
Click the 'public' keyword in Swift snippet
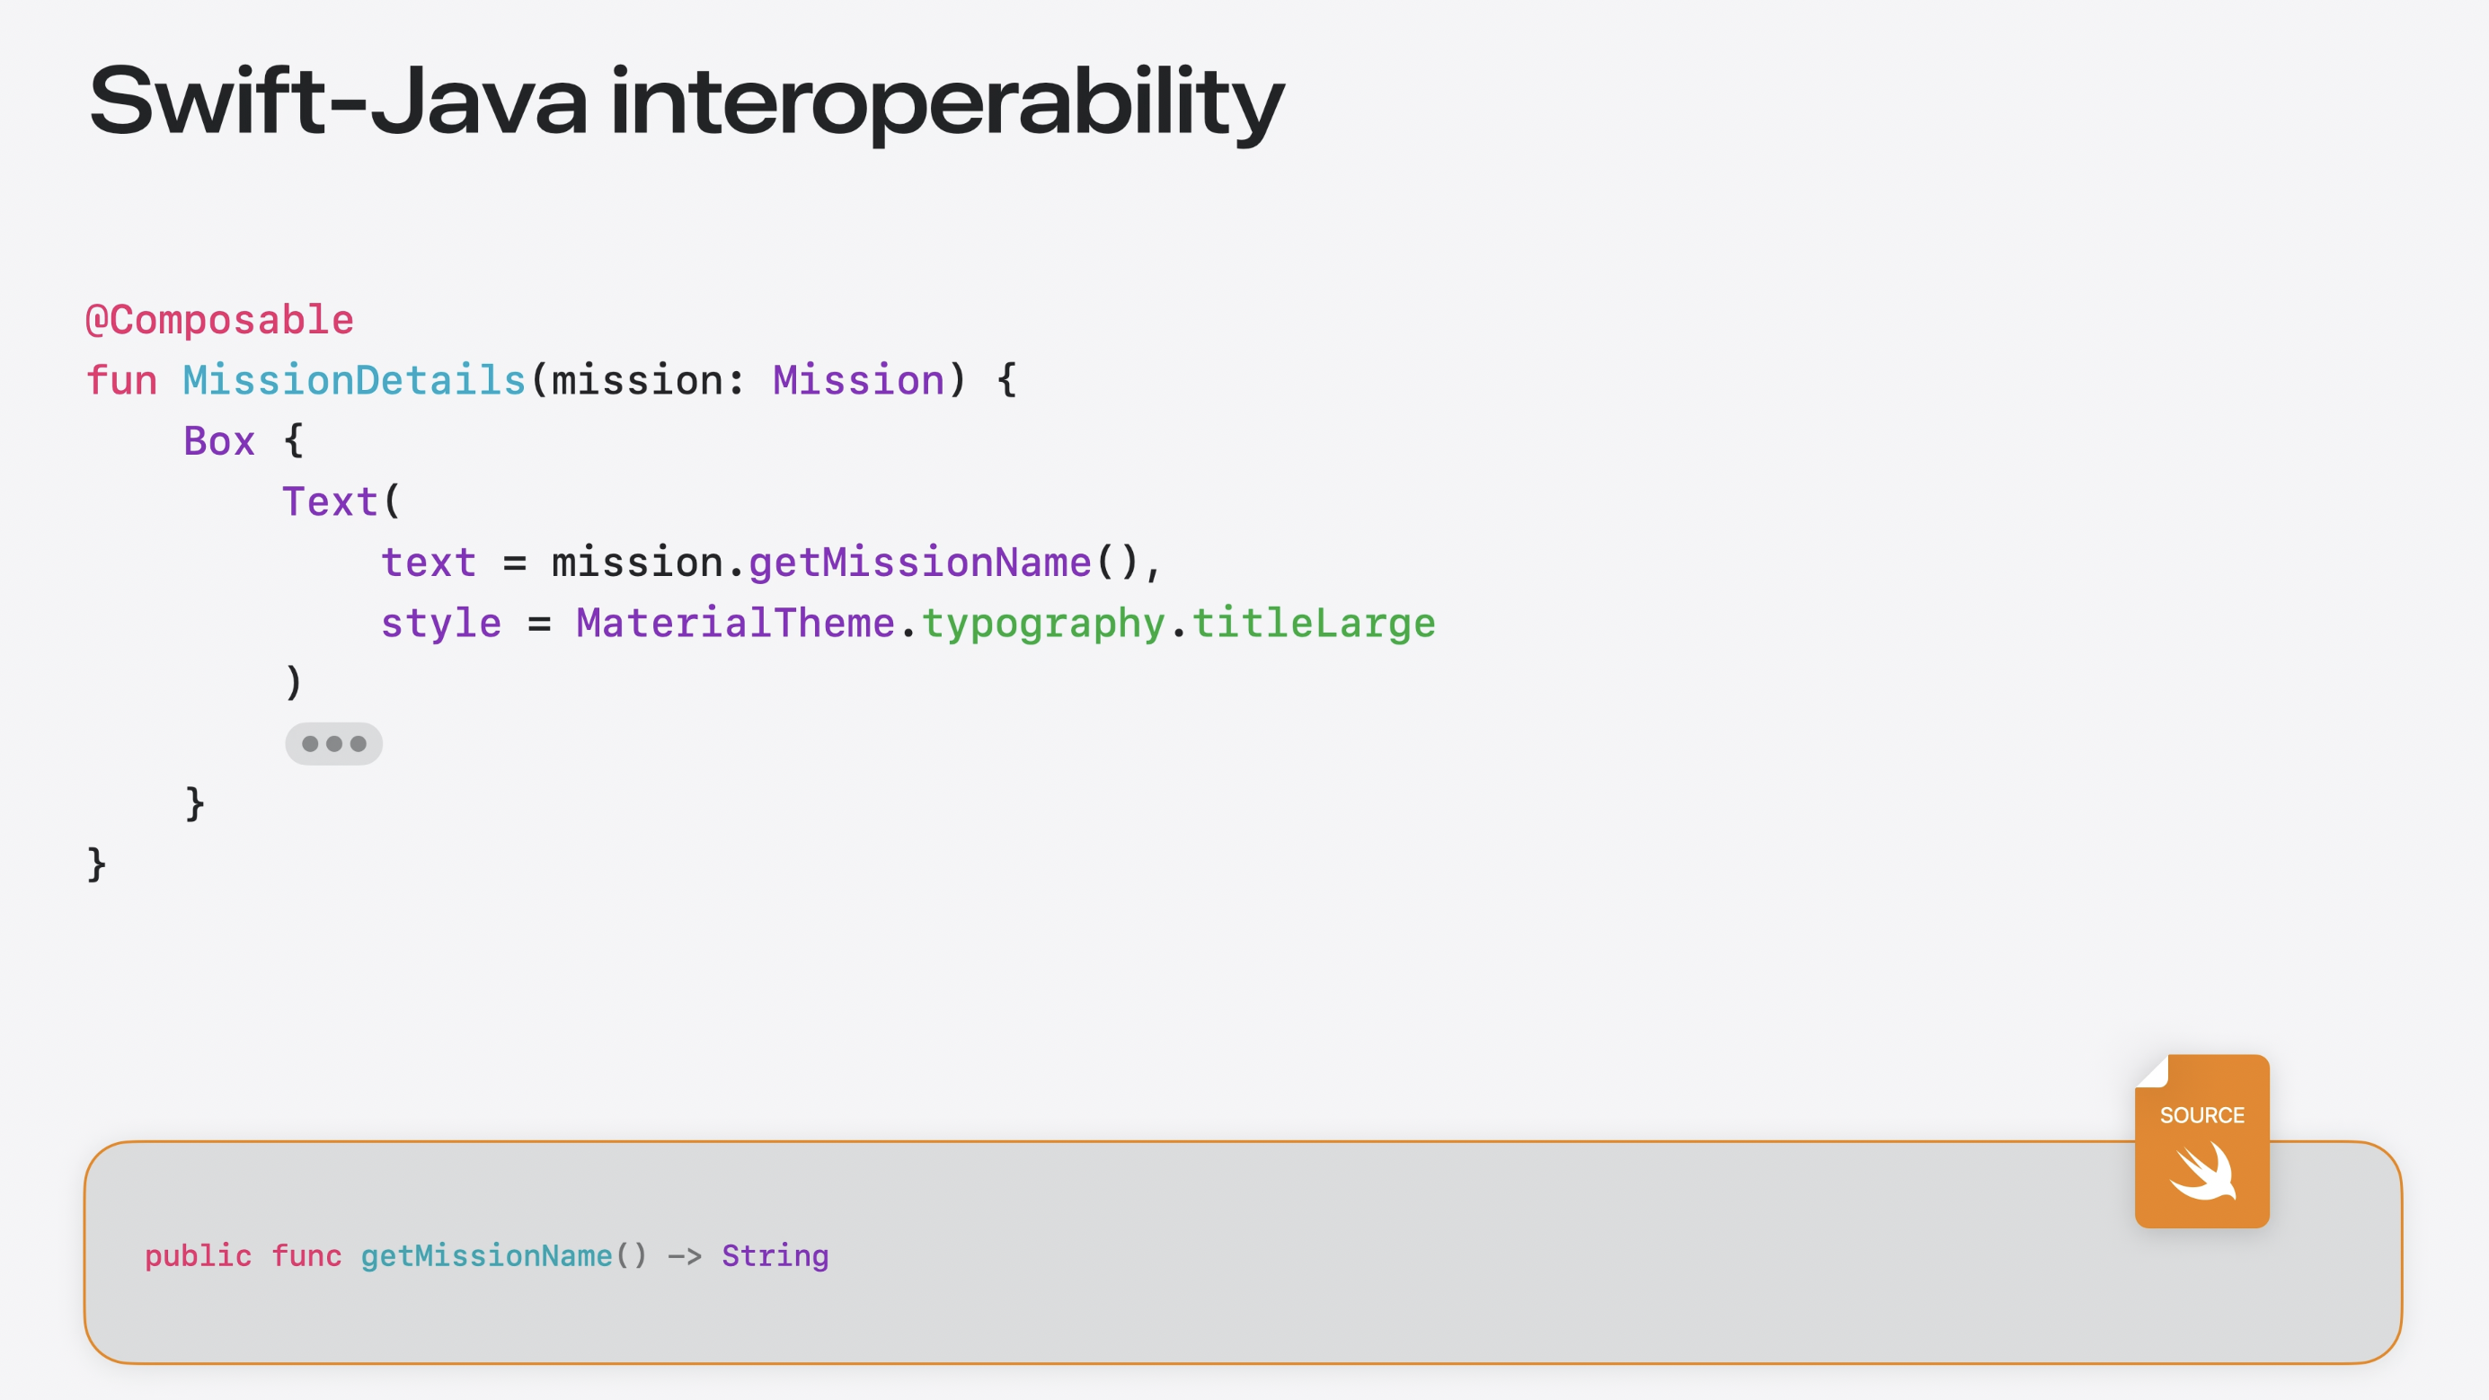tap(198, 1256)
